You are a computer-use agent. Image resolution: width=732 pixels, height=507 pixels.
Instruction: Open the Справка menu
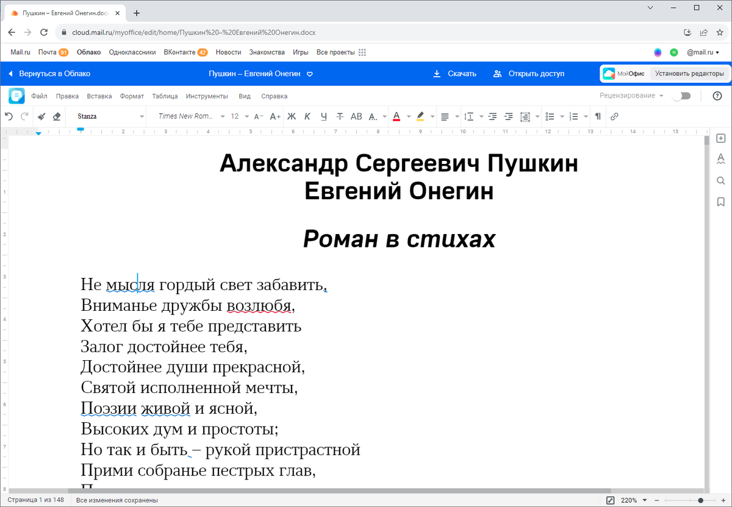274,96
